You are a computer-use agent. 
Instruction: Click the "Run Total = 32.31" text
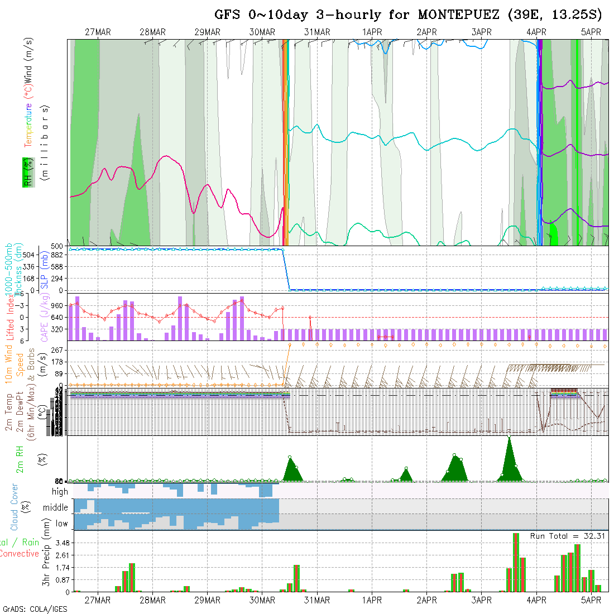coord(566,536)
